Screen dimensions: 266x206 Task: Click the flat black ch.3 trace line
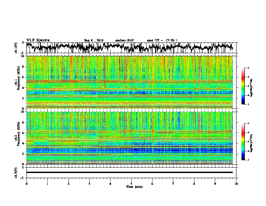click(x=129, y=172)
